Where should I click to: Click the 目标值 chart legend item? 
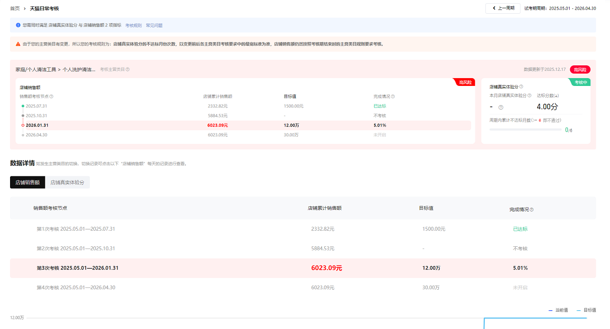587,310
